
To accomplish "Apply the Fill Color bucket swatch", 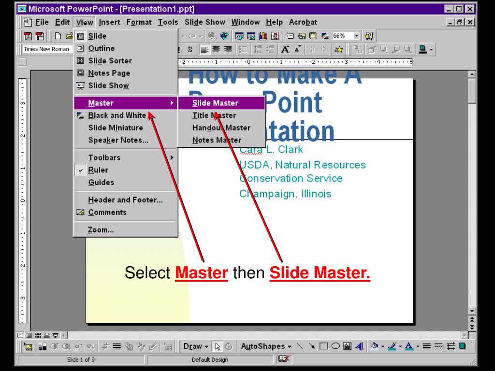I will [x=375, y=346].
